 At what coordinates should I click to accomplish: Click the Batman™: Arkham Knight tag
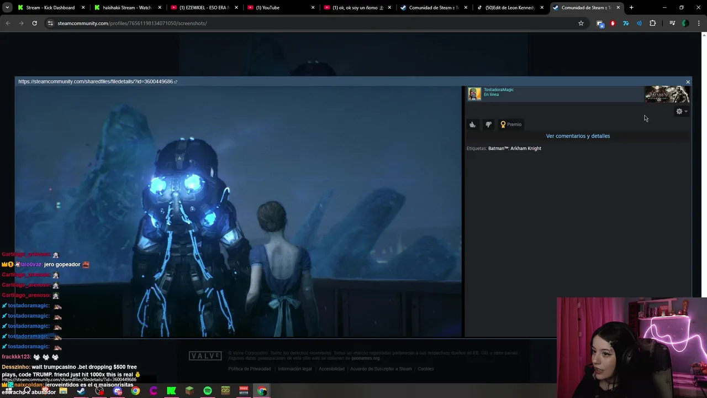coord(515,148)
